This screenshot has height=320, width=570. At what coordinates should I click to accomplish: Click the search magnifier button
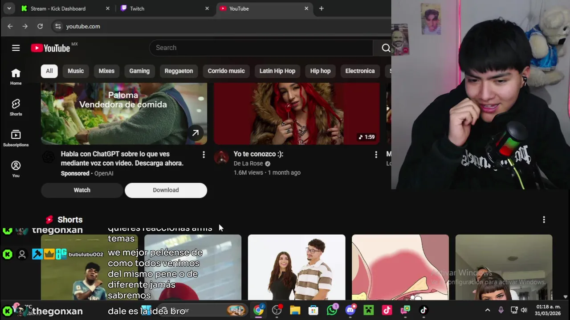point(386,48)
